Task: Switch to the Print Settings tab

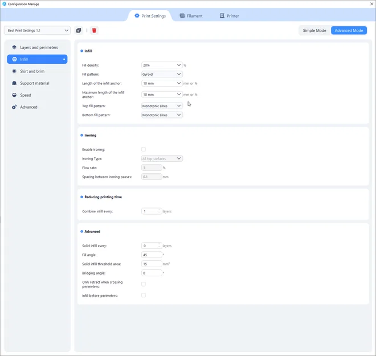Action: [x=150, y=16]
